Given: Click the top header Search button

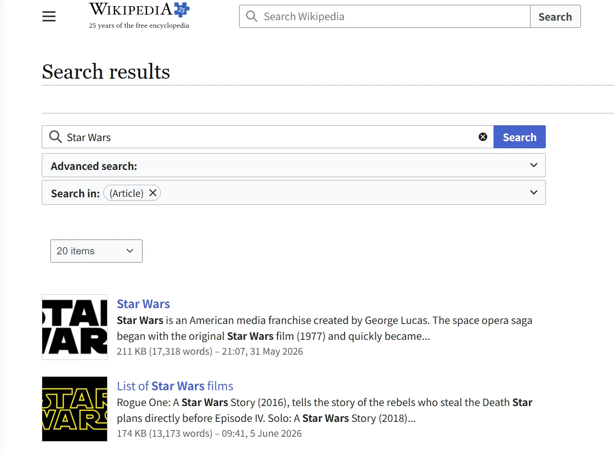Looking at the screenshot, I should click(555, 16).
